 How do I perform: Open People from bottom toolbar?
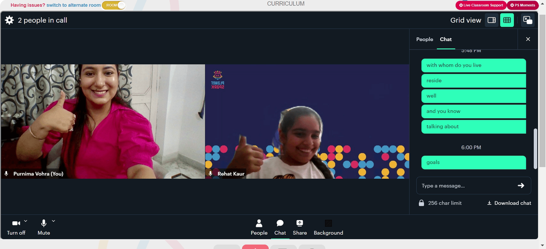coord(259,227)
